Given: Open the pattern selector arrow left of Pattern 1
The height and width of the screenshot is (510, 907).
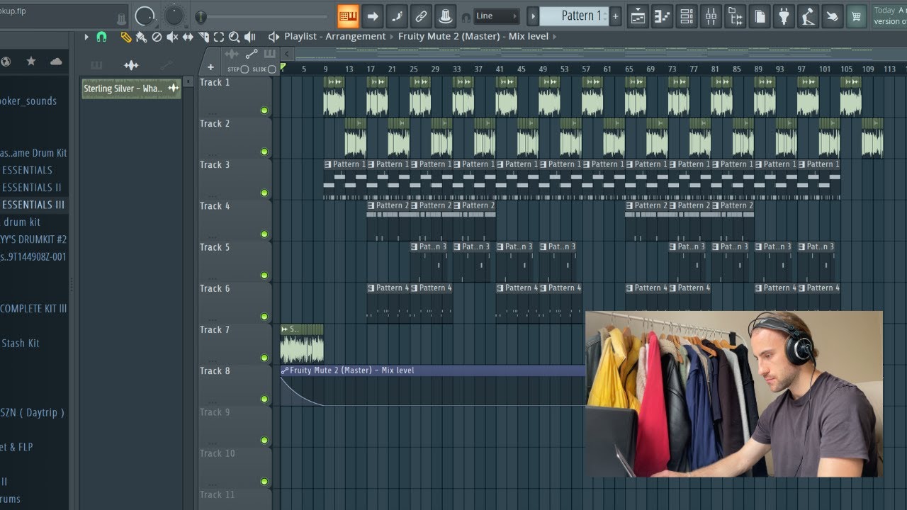Looking at the screenshot, I should point(533,16).
